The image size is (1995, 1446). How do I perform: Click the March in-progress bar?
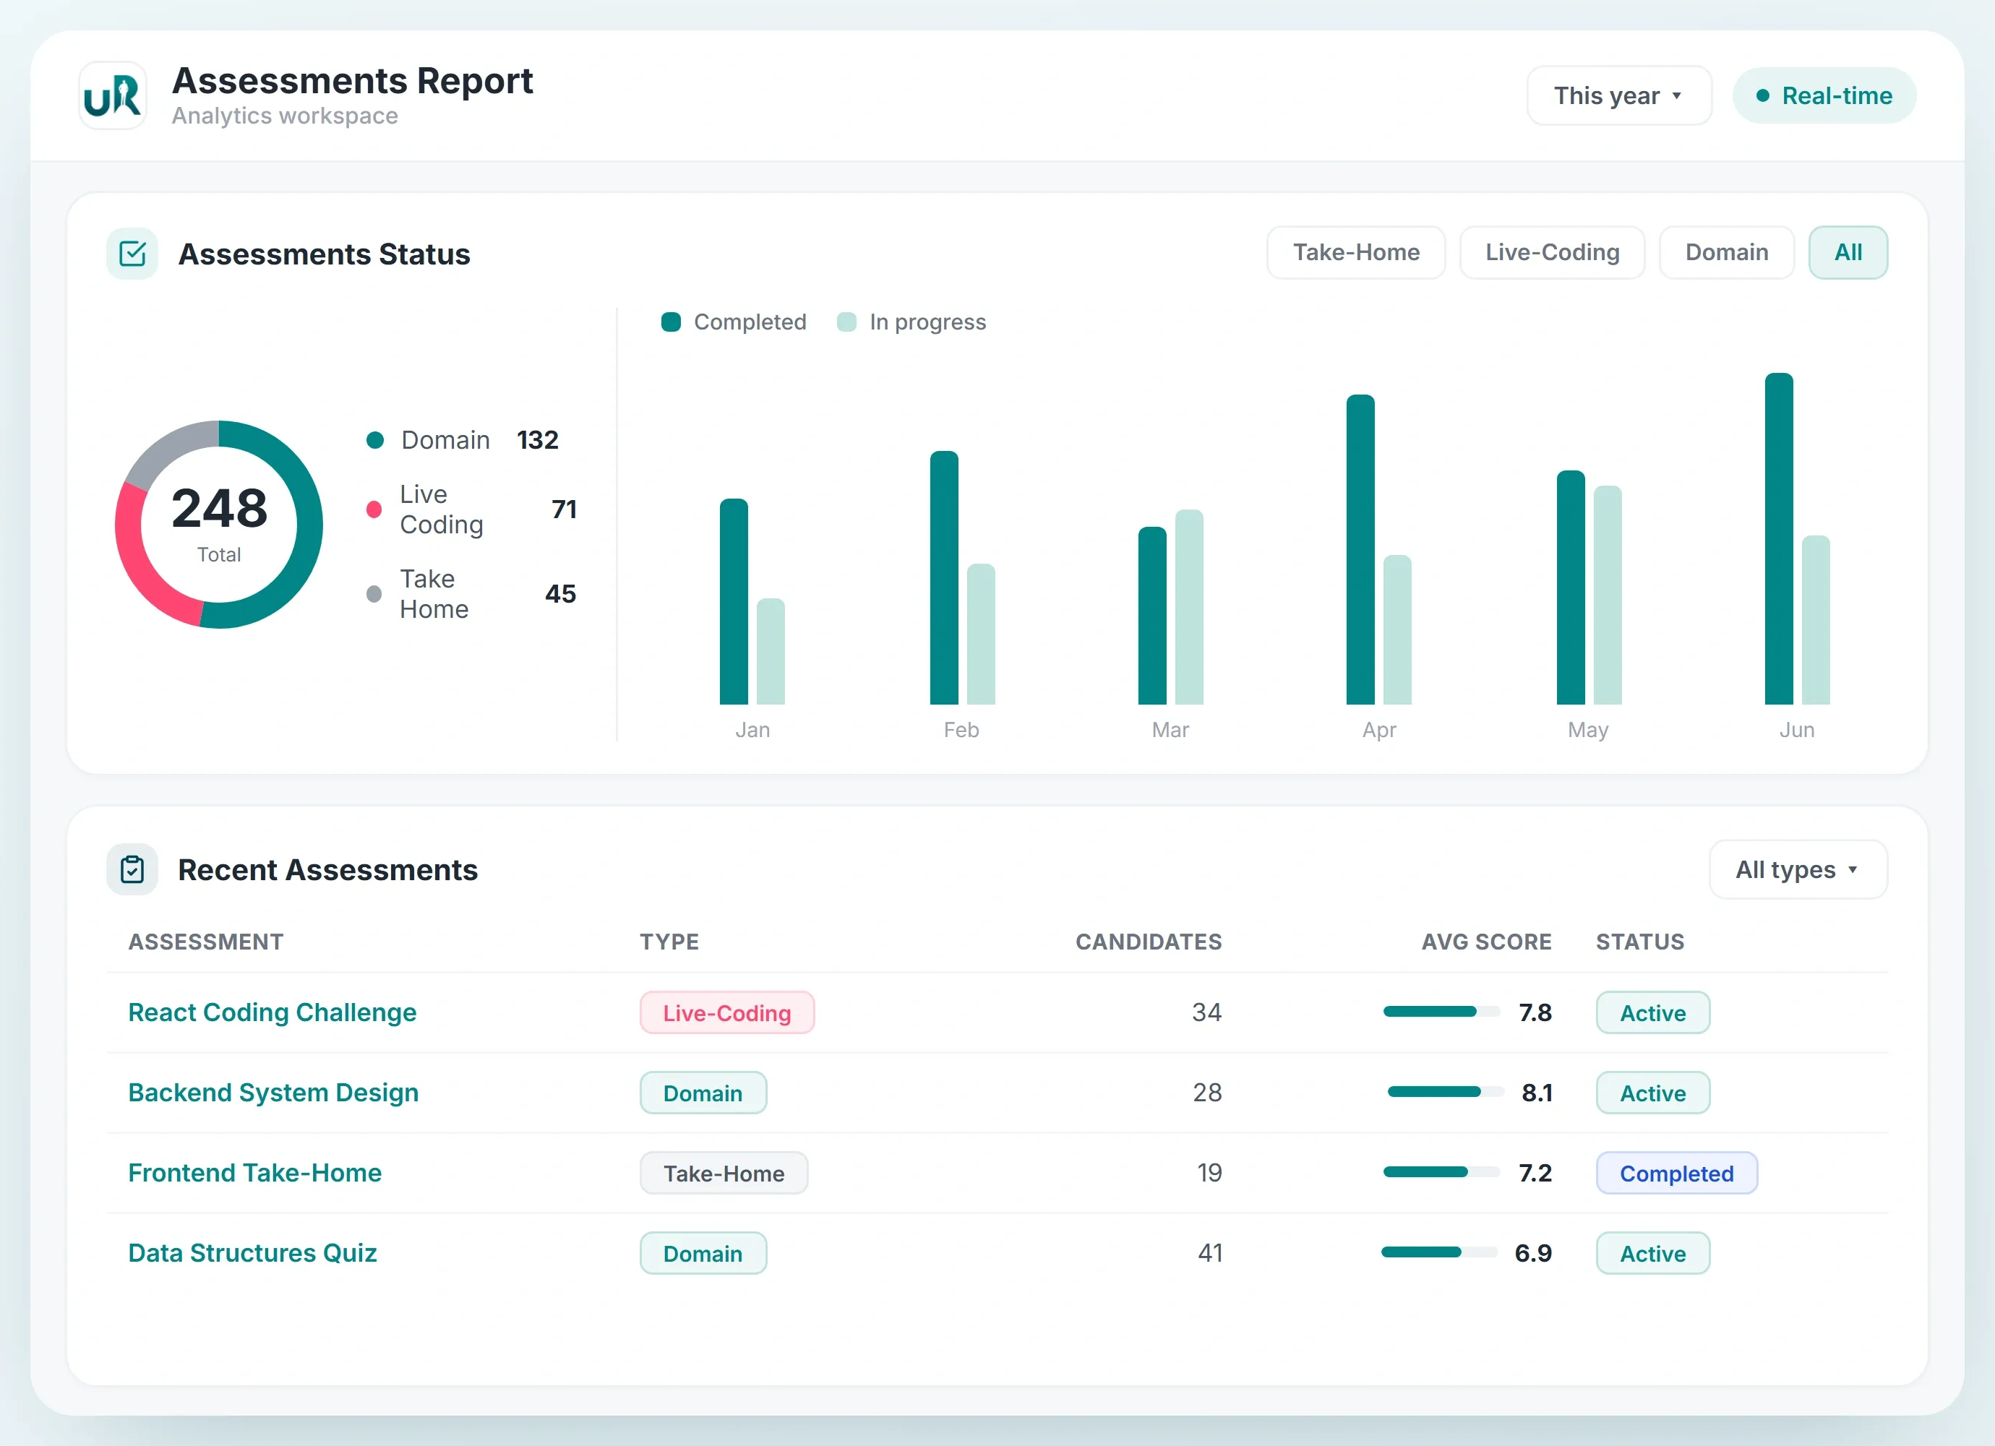click(x=1189, y=607)
